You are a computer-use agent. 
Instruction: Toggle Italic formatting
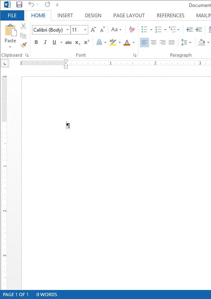point(45,42)
